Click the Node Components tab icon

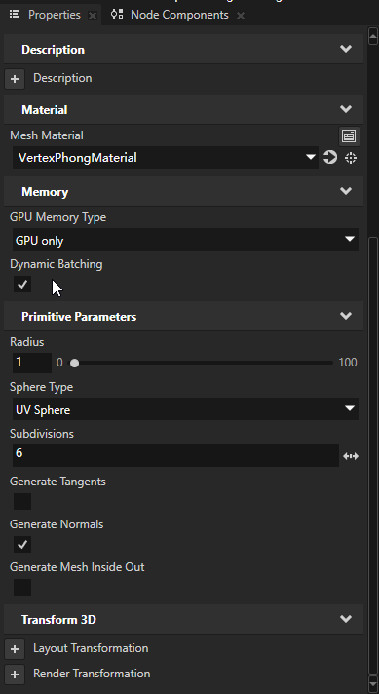(x=117, y=15)
